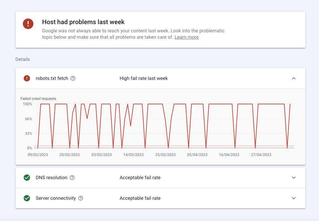Click the robots.txt fetch row label
Viewport: 319px width, 221px height.
coord(52,78)
